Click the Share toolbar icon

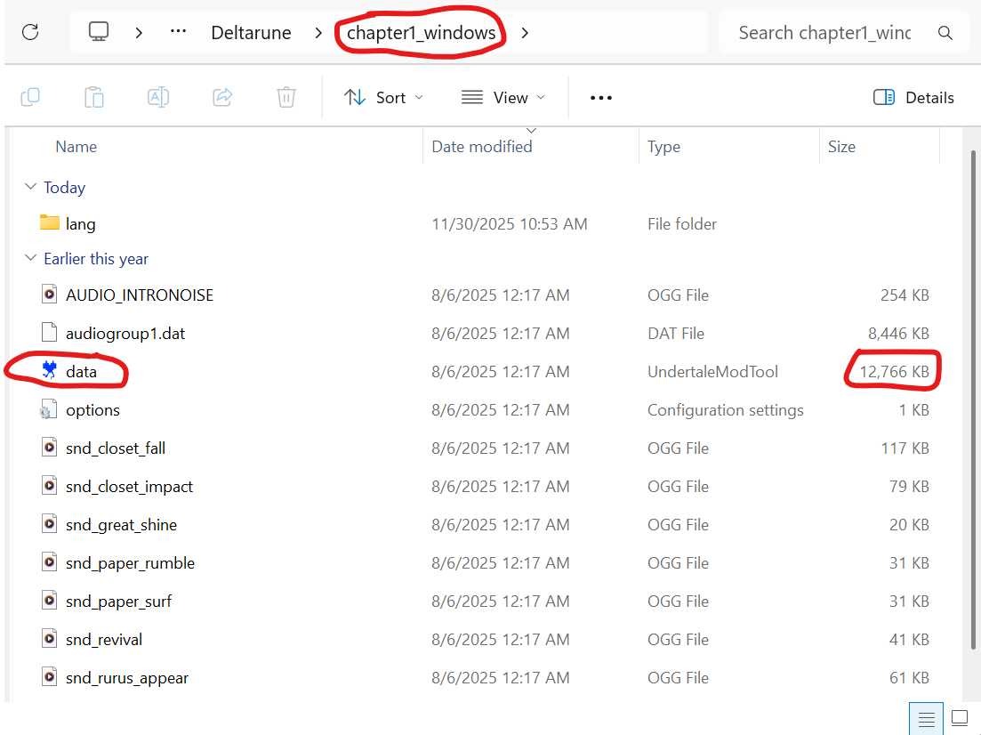click(222, 97)
